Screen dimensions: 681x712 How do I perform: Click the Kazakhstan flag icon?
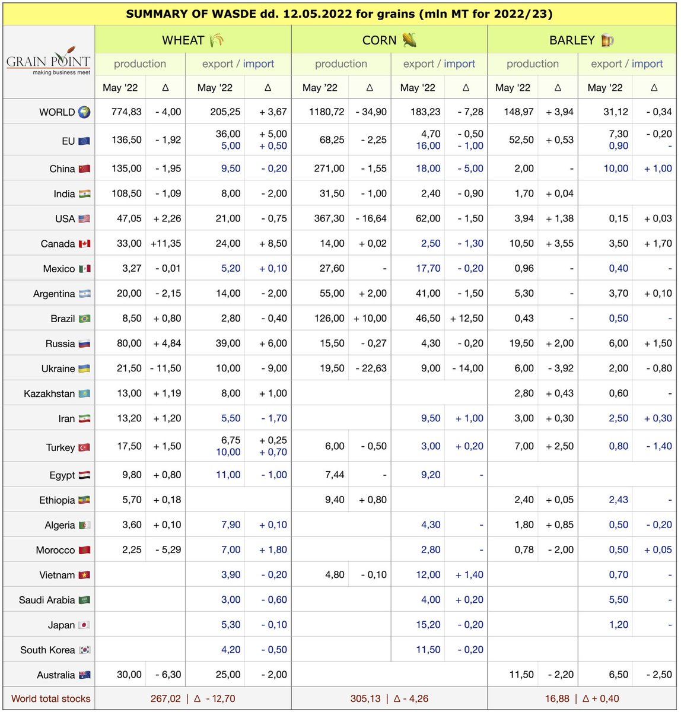click(84, 393)
